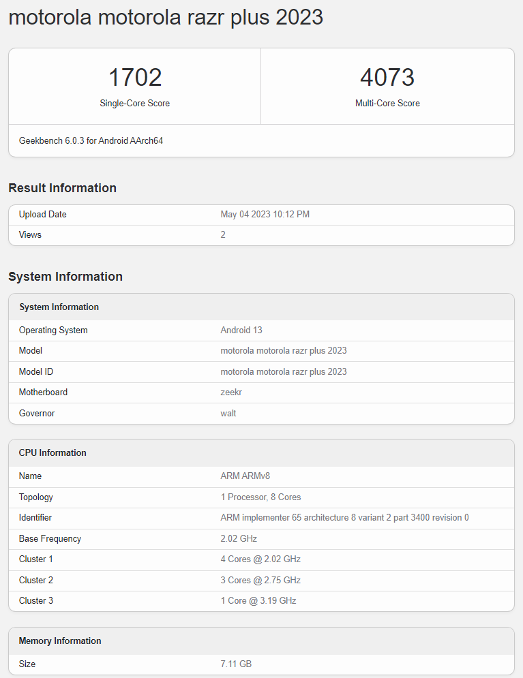
Task: Select the Upload Date value May 04 2023
Action: (x=265, y=215)
